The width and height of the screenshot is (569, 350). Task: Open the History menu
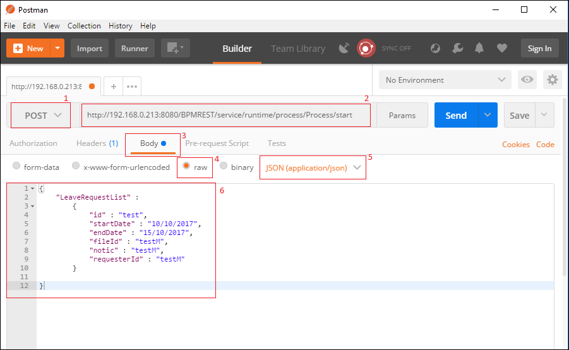[121, 26]
